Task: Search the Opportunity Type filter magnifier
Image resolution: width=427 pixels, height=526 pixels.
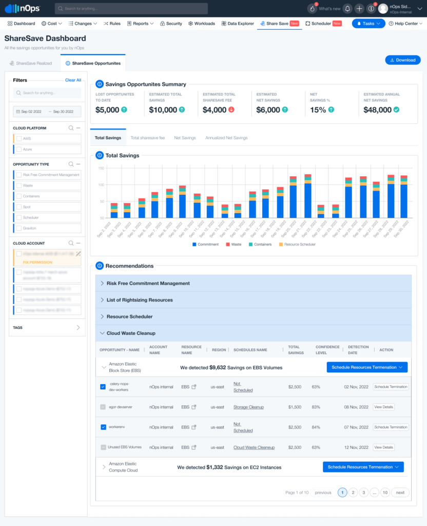Action: point(71,164)
